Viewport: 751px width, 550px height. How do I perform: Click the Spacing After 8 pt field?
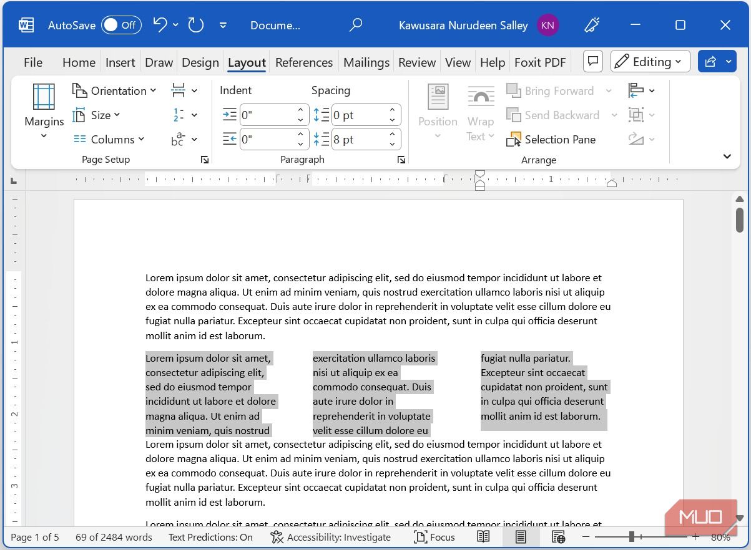point(358,139)
